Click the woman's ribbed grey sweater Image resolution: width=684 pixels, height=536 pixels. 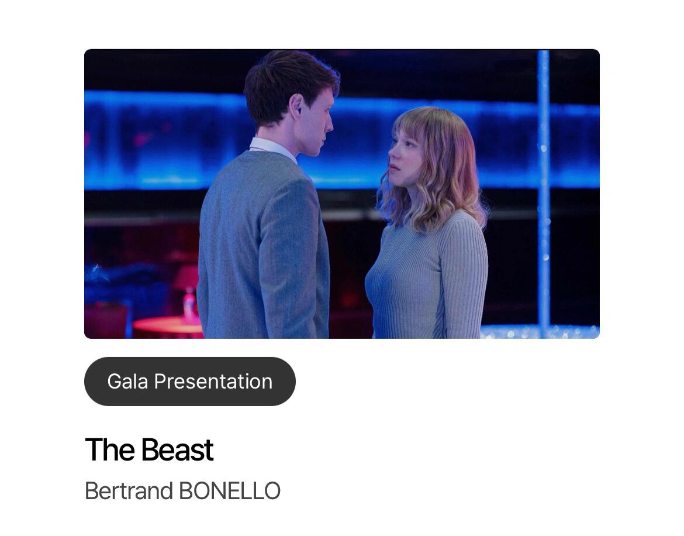427,279
